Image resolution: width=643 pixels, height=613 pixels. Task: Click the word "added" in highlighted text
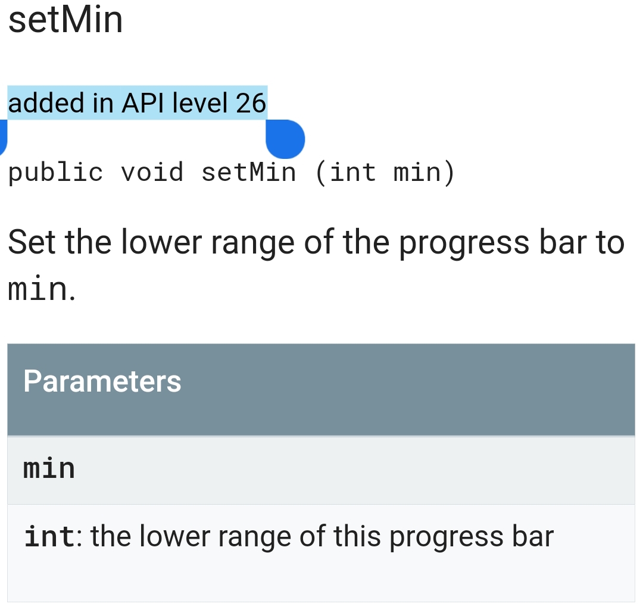[46, 104]
